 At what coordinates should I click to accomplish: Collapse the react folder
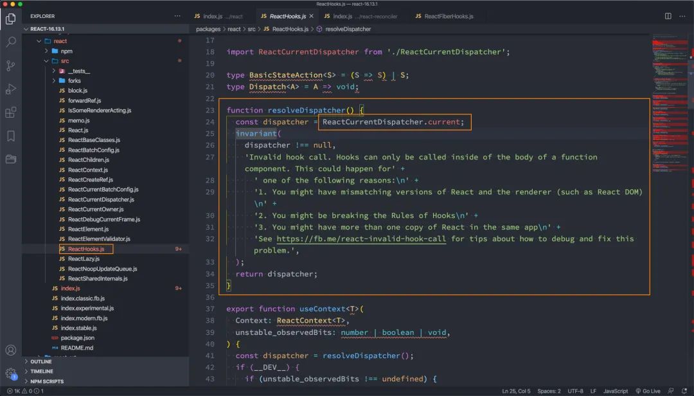pyautogui.click(x=39, y=41)
